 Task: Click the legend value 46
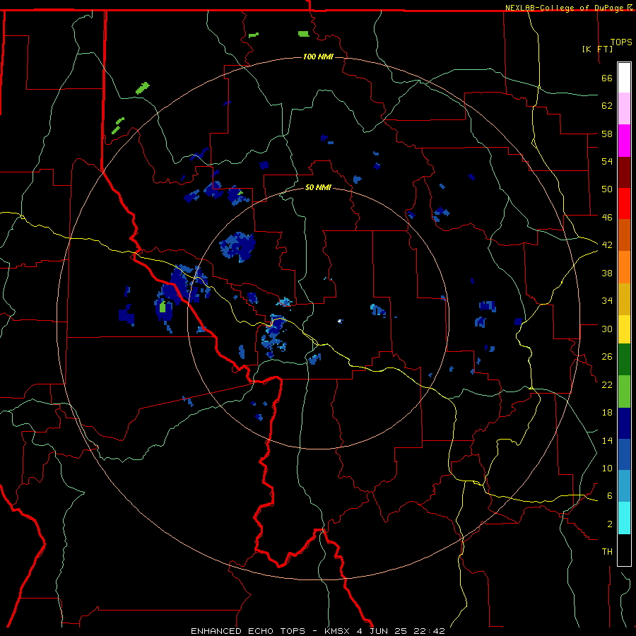coord(607,218)
